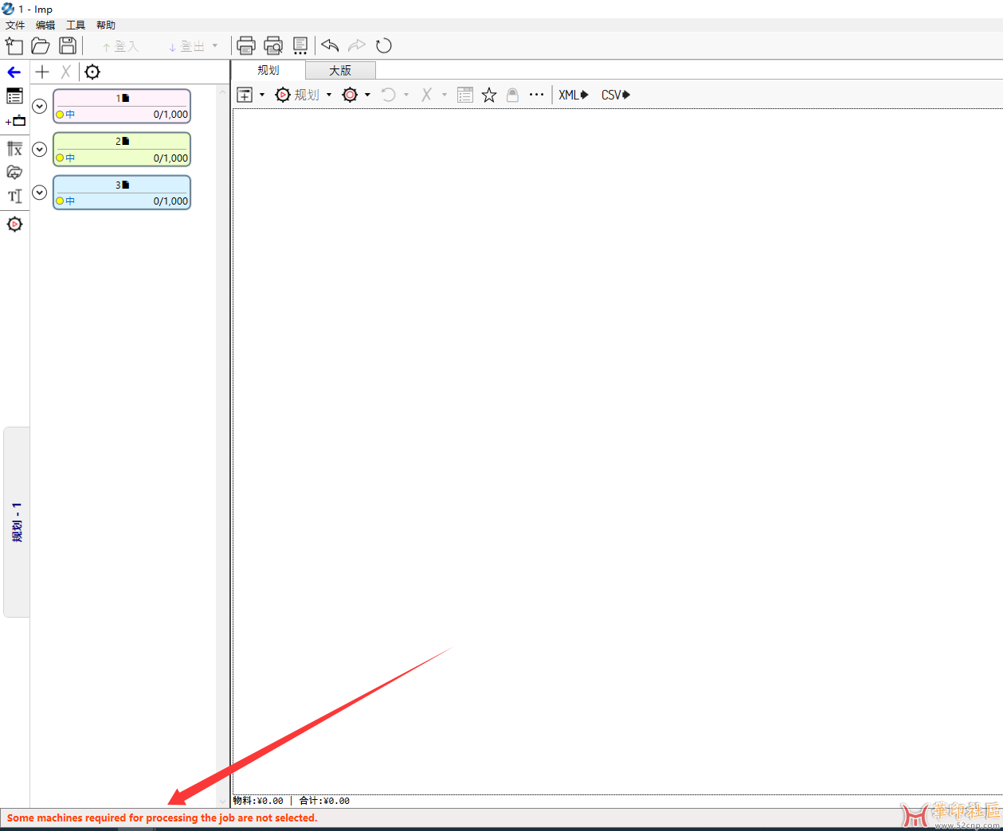Open the 文件 menu
1003x831 pixels.
(x=15, y=25)
